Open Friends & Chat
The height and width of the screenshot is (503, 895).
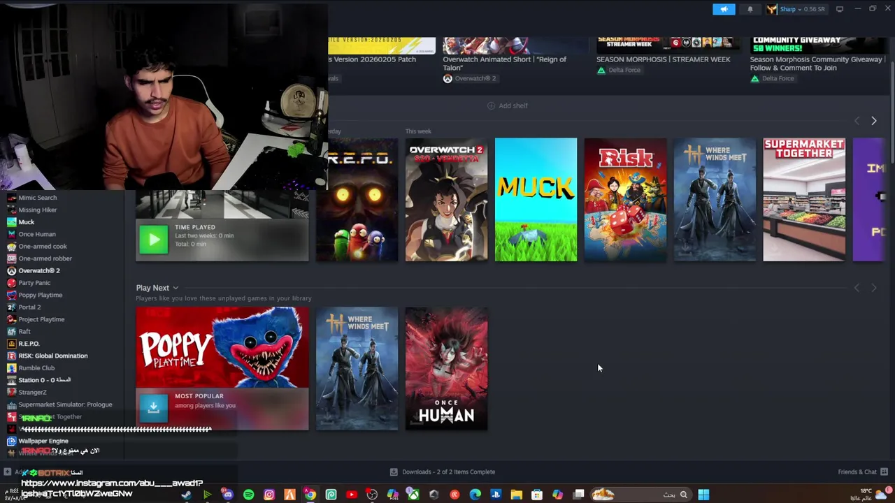(x=863, y=472)
